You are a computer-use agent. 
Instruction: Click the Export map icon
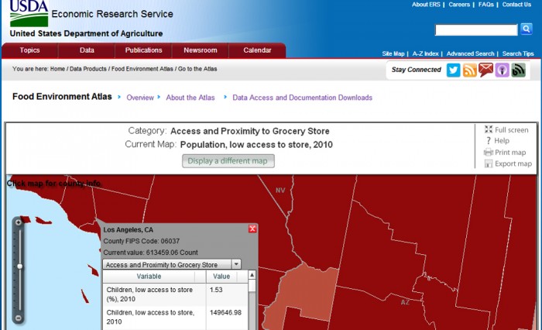(x=488, y=163)
